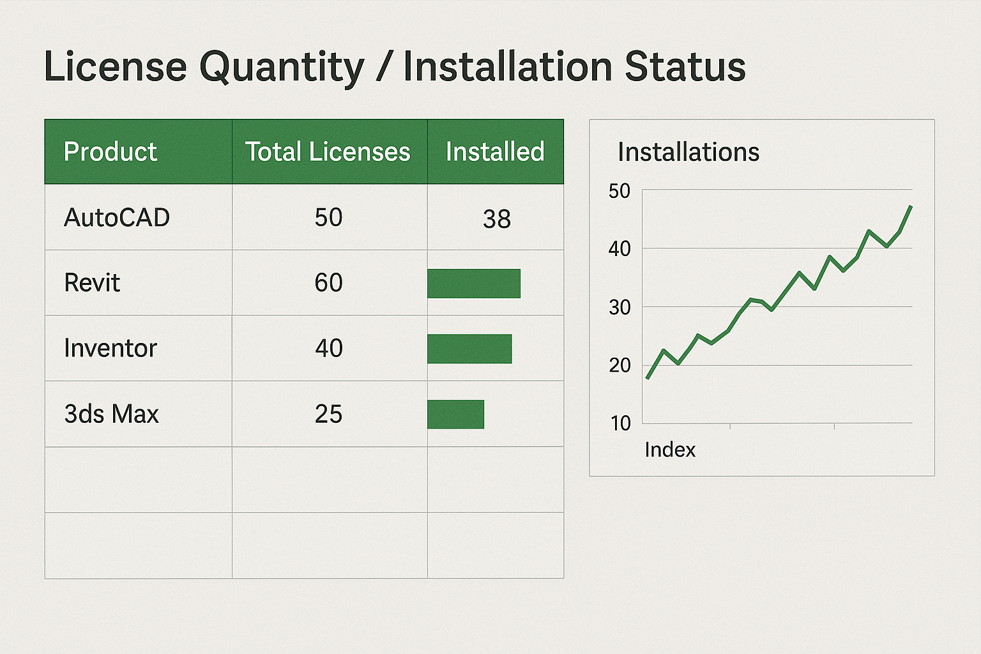Select 3ds Max total licenses value 25

pyautogui.click(x=329, y=414)
